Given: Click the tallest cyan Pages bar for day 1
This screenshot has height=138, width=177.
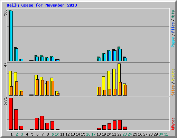Looking at the screenshot, I should pos(11,36).
